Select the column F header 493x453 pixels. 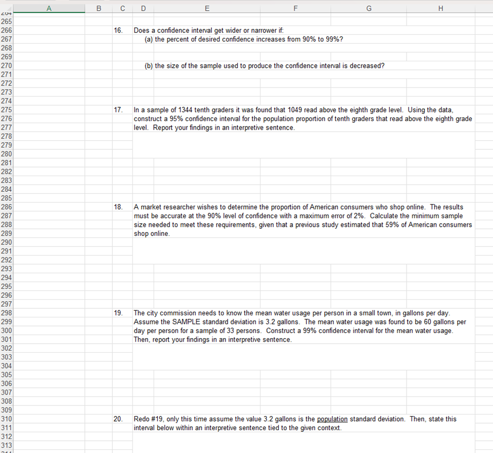(295, 8)
